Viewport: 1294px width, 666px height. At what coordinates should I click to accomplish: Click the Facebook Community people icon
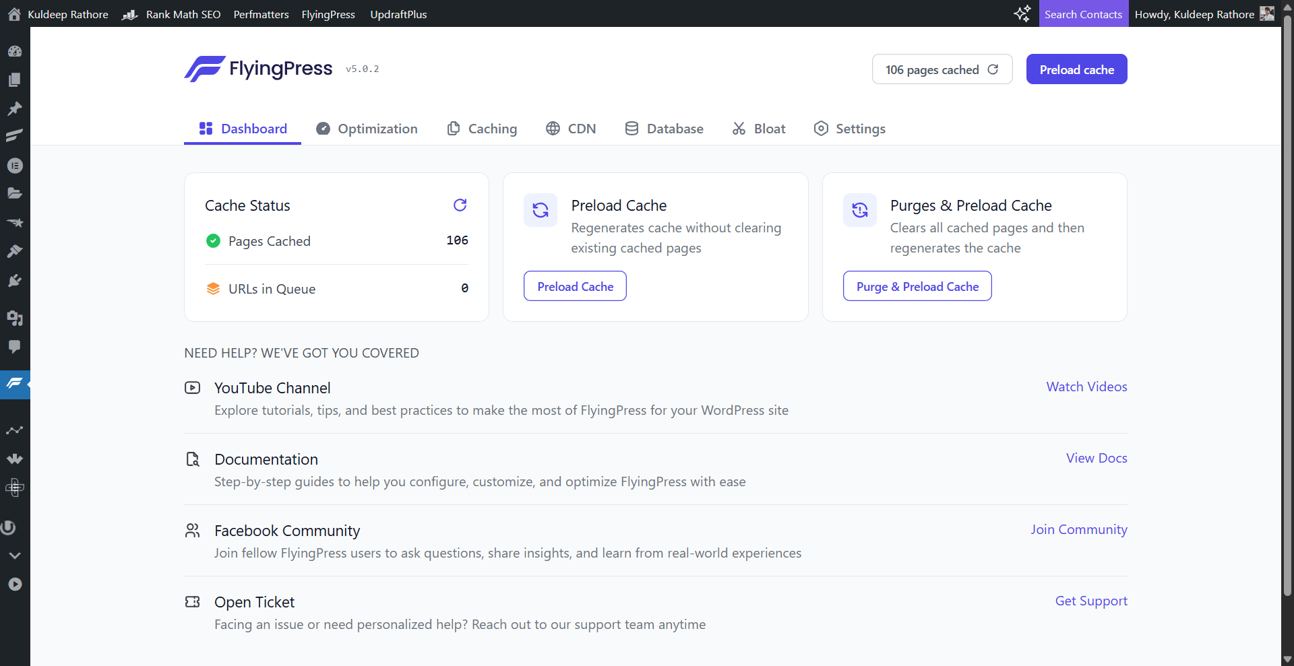(x=193, y=531)
